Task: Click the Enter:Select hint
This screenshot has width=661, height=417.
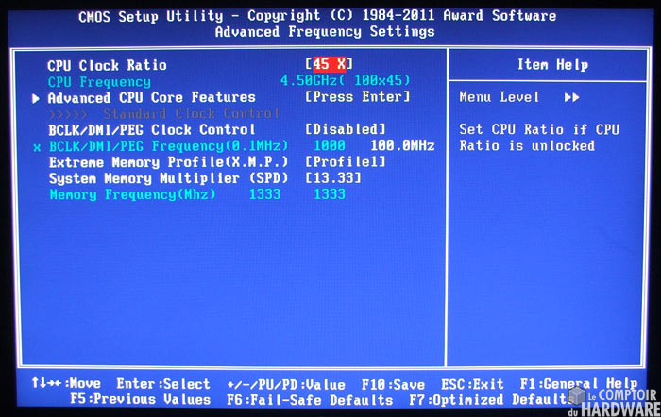Action: tap(163, 384)
